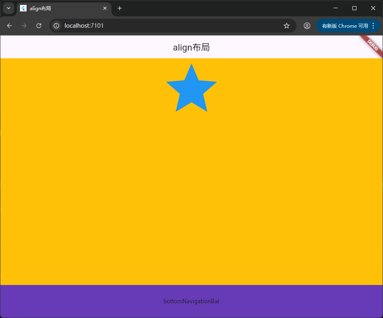The width and height of the screenshot is (383, 318).
Task: Bookmark this page with the star icon
Action: pyautogui.click(x=287, y=26)
